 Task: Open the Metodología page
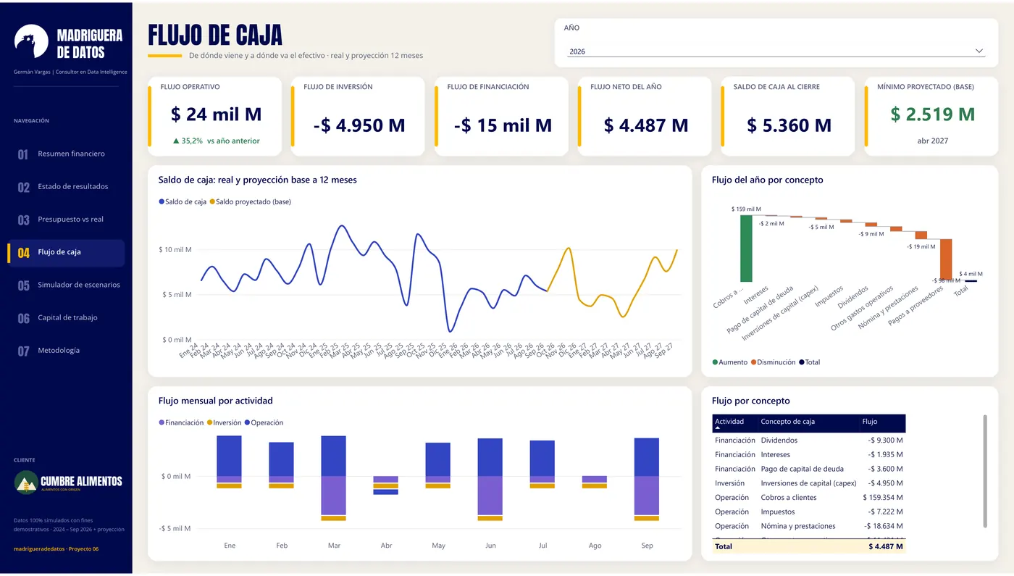coord(66,351)
